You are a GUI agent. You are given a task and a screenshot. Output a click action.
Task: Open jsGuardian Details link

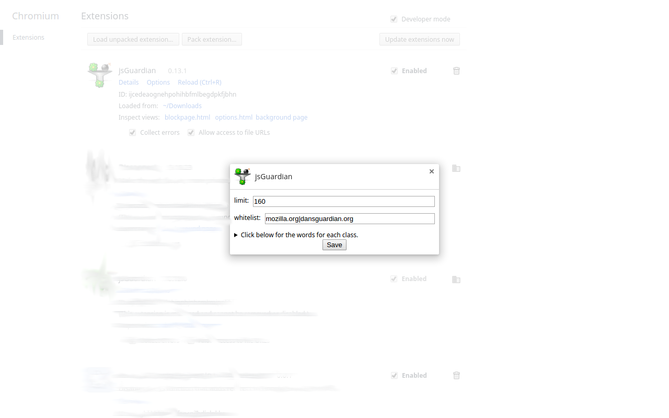129,82
